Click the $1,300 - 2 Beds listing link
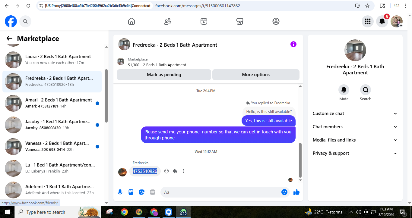412x218 pixels. click(x=157, y=65)
